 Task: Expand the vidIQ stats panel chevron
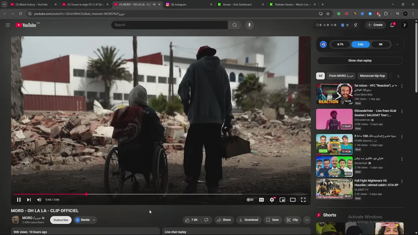[x=397, y=44]
